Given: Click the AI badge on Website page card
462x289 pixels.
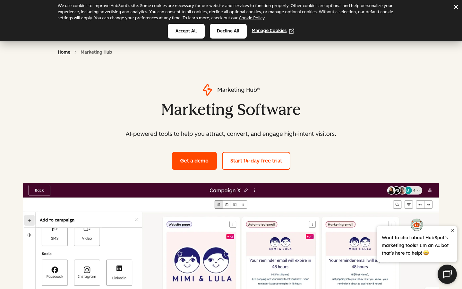Looking at the screenshot, I should (230, 237).
